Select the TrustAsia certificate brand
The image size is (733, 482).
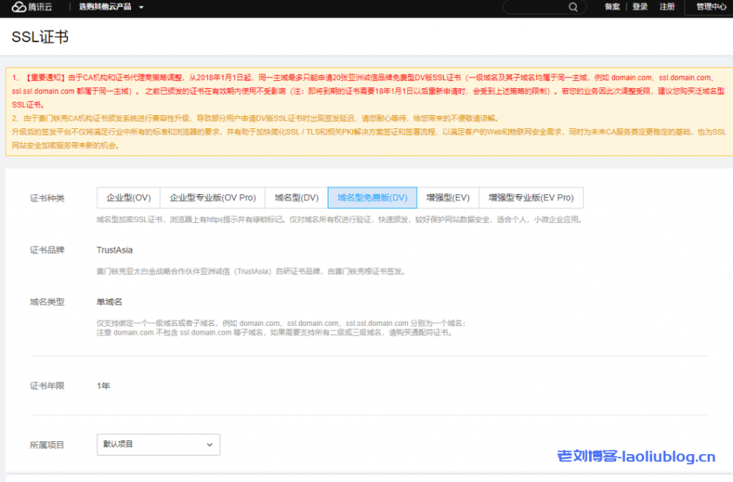pyautogui.click(x=113, y=250)
